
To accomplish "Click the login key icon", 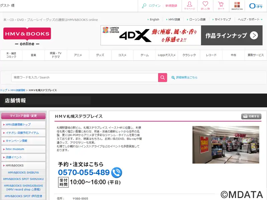I will [144, 6].
